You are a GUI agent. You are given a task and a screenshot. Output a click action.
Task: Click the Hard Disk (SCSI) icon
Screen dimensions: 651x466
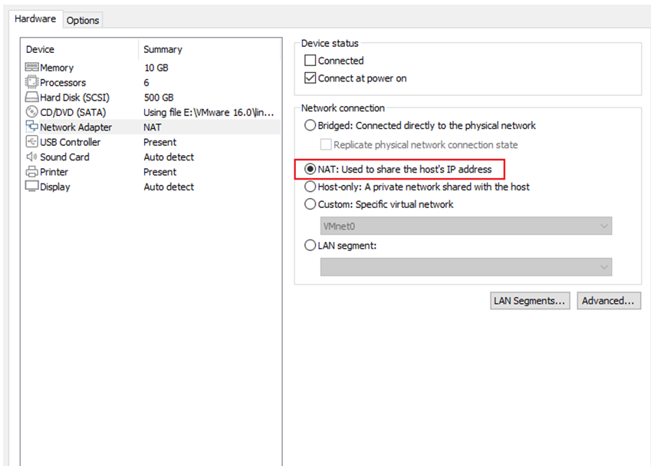(31, 97)
